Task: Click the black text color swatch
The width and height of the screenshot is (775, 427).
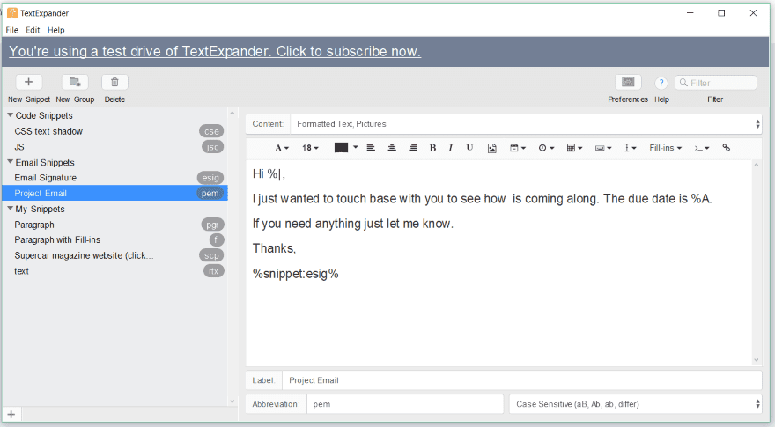Action: coord(342,148)
